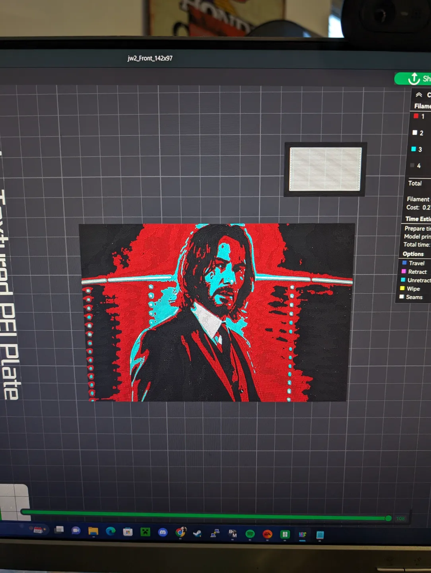Screen dimensions: 431x573
Task: Toggle Unretract display option
Action: pyautogui.click(x=403, y=280)
